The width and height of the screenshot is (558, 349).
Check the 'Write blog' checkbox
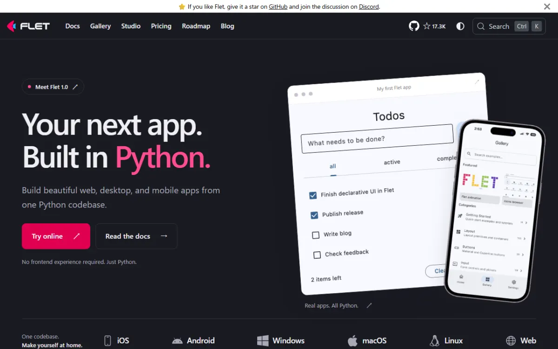(x=316, y=235)
